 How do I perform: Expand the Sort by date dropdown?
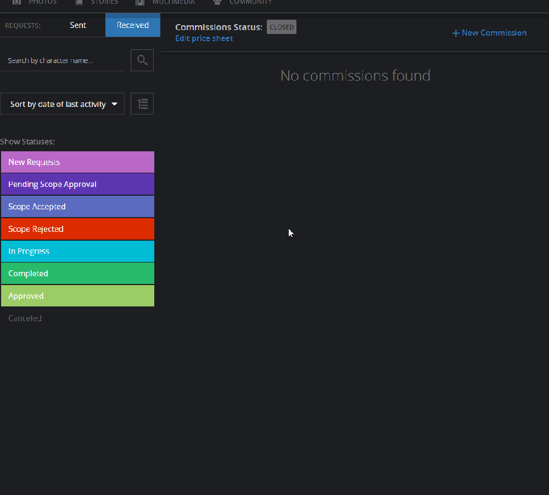[63, 104]
